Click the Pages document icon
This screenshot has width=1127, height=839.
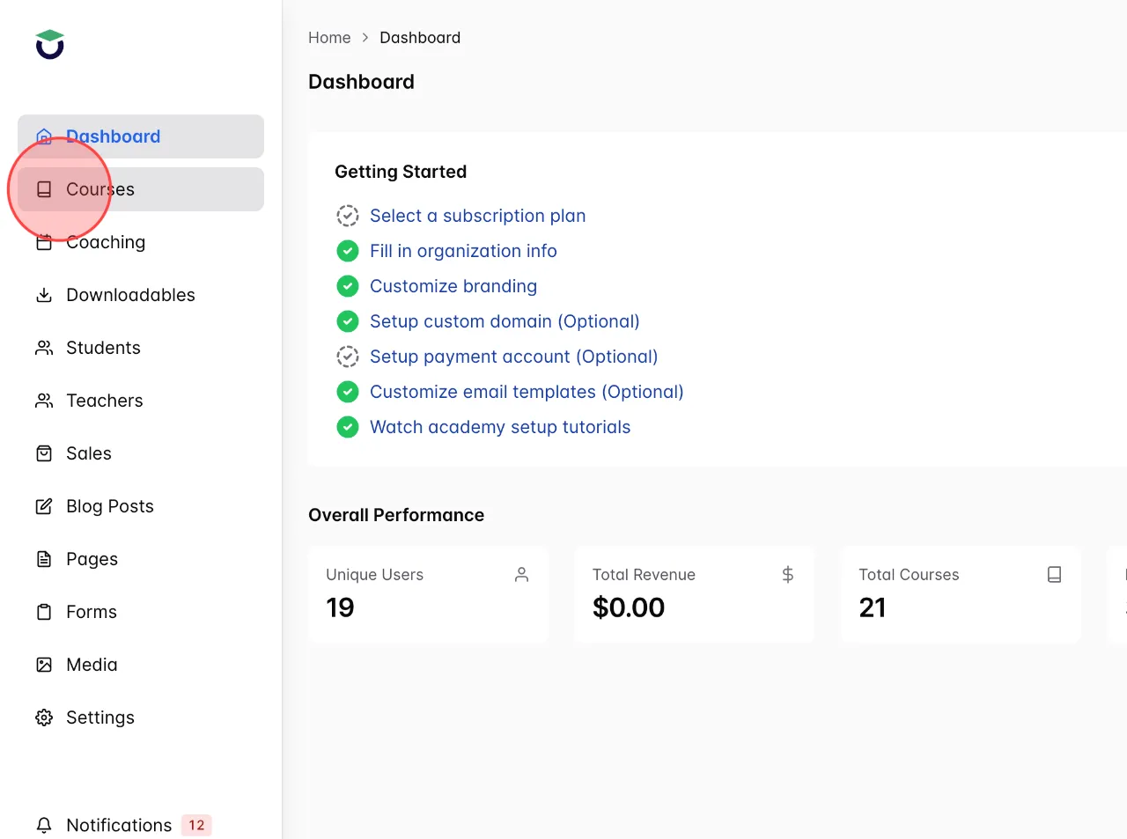point(44,559)
